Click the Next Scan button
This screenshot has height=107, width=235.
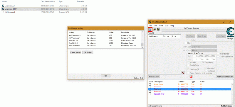(202, 36)
